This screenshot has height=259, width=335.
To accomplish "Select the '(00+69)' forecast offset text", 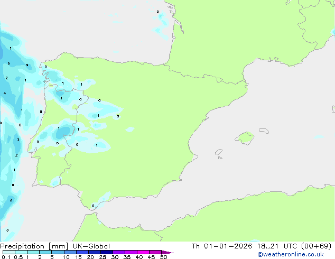I will 316,246.
